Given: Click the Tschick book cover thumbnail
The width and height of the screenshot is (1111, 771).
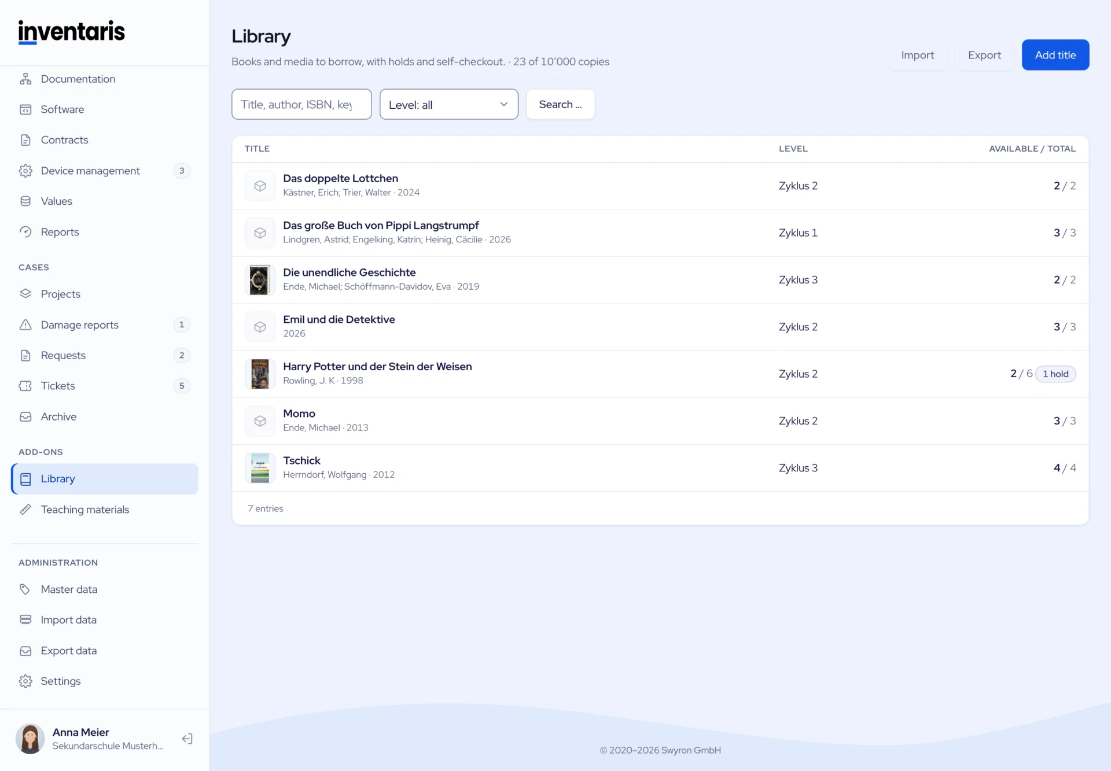Looking at the screenshot, I should [260, 468].
